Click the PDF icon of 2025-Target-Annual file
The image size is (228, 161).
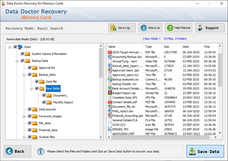point(110,52)
